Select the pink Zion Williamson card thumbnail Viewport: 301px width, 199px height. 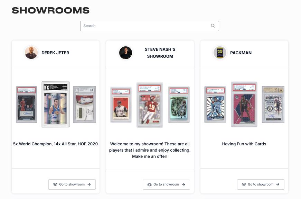point(244,105)
